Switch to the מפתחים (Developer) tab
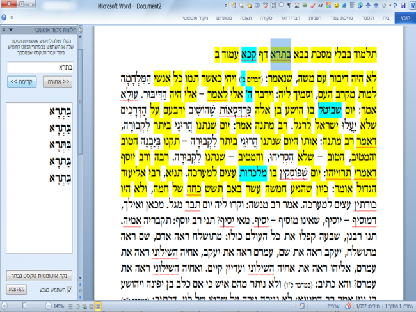 224,18
